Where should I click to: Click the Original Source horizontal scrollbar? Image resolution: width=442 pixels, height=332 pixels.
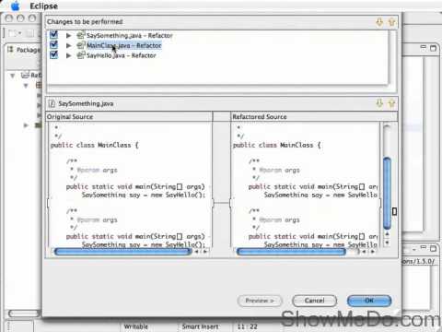pos(122,252)
